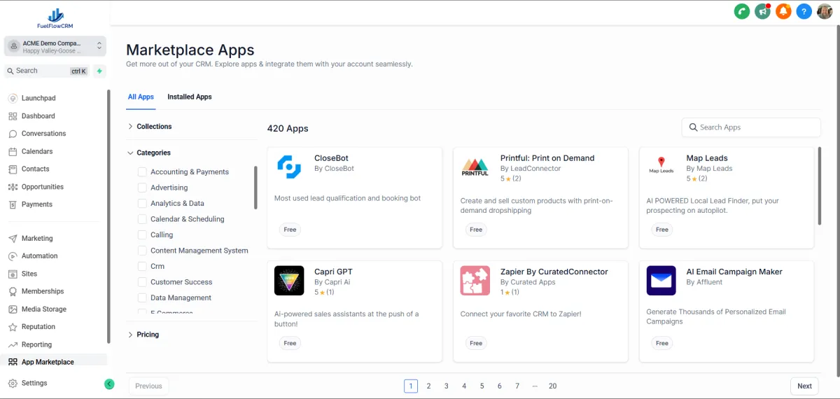Click the green phone dialer icon
840x399 pixels.
[741, 11]
